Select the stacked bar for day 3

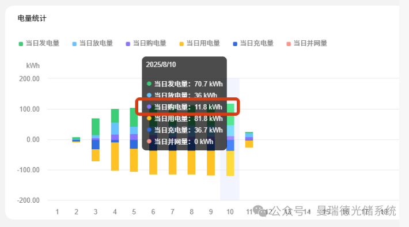(x=96, y=140)
